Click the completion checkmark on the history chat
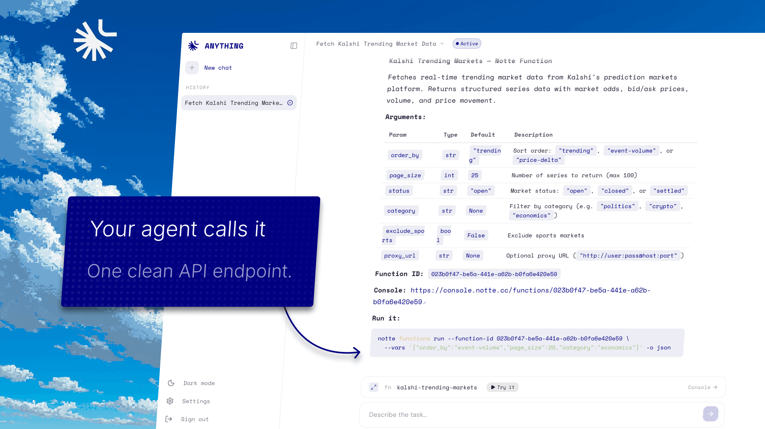The height and width of the screenshot is (429, 765). tap(290, 103)
